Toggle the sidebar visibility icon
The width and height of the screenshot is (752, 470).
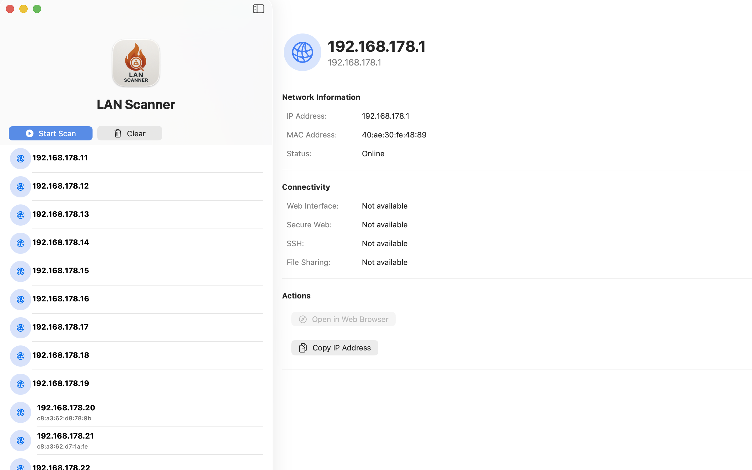tap(258, 9)
